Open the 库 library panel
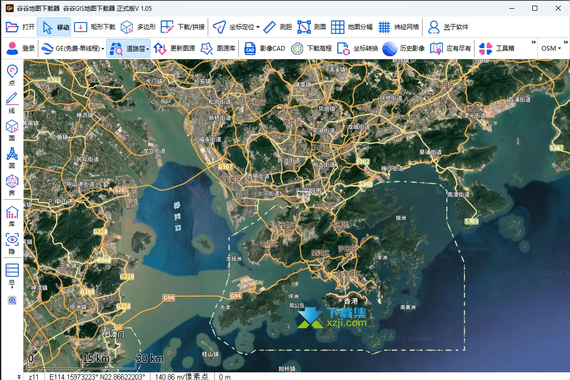 (12, 217)
